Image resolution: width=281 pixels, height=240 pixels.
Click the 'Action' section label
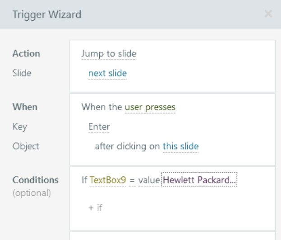coord(26,54)
